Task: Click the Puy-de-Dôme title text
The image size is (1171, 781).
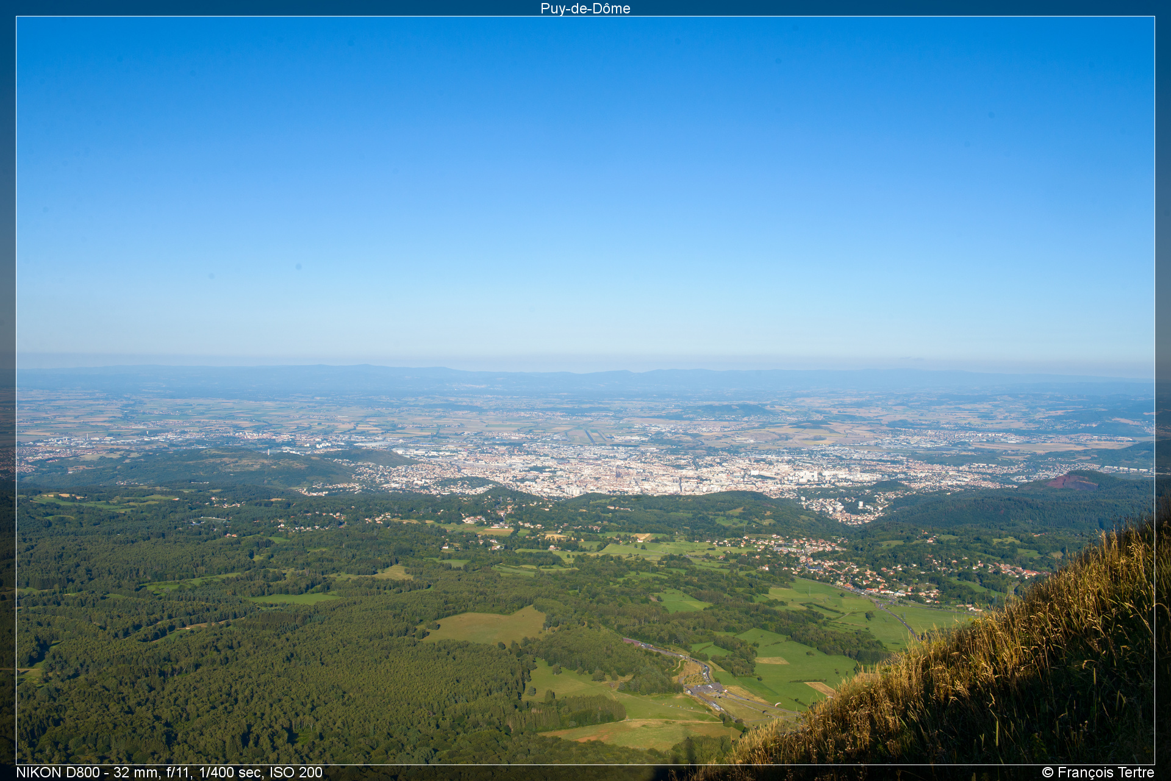Action: click(x=585, y=9)
